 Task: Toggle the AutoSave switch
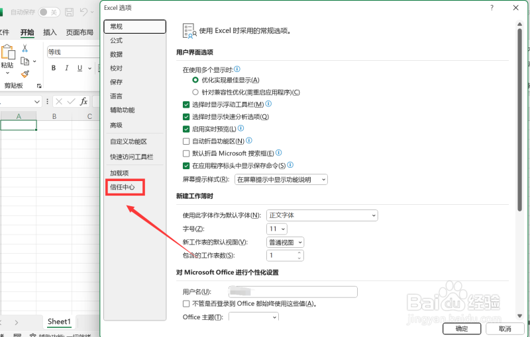tap(49, 13)
